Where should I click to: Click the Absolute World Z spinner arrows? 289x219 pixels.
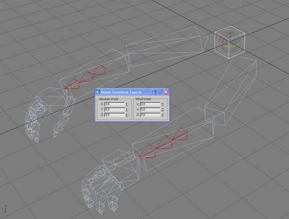(126, 115)
